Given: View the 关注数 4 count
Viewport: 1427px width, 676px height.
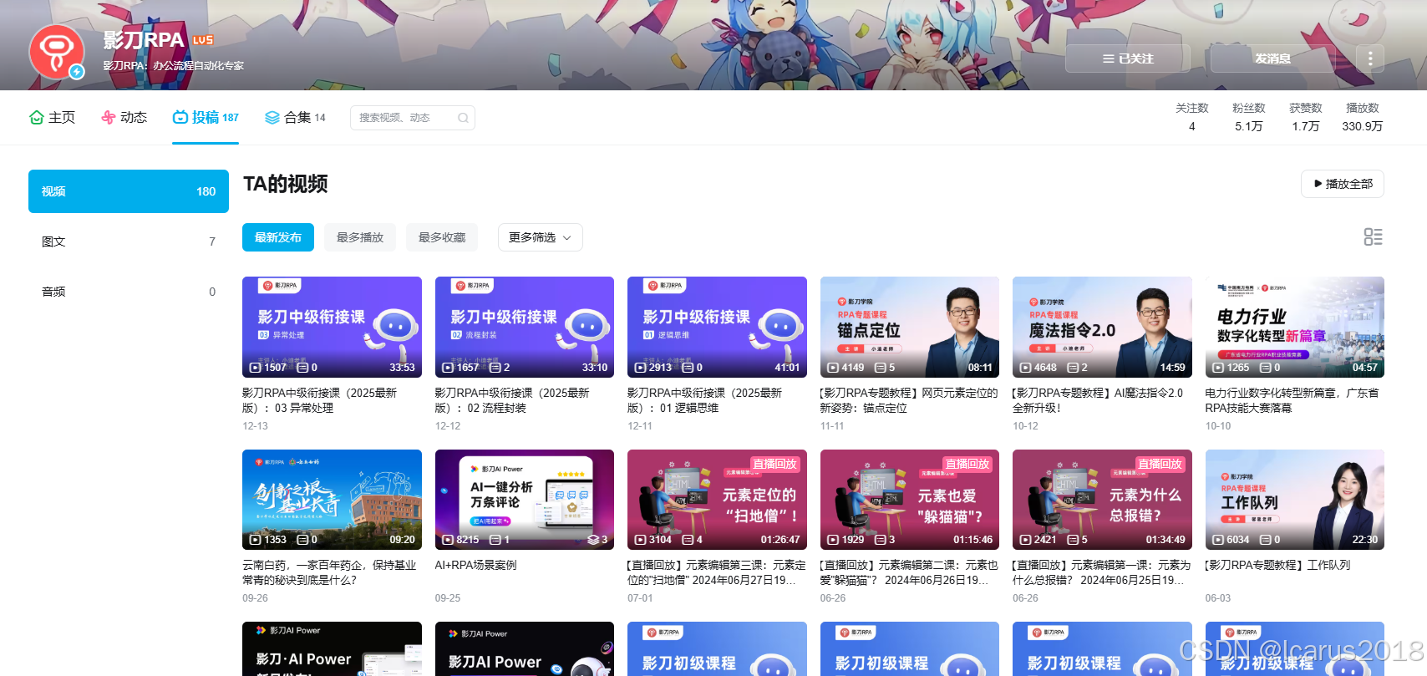Looking at the screenshot, I should click(x=1192, y=117).
